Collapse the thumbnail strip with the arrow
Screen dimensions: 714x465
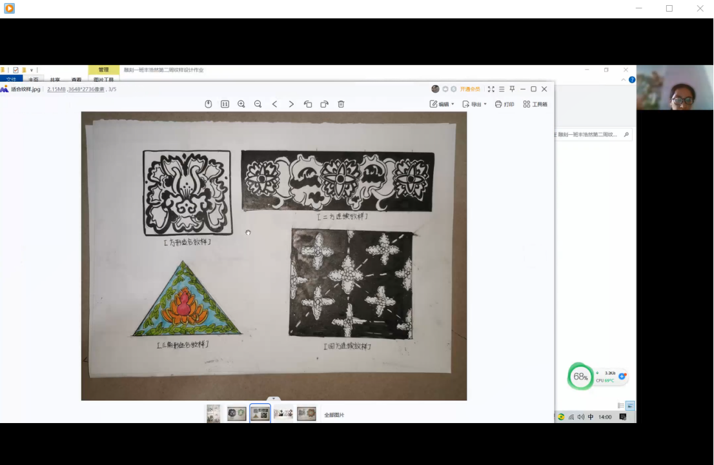click(x=274, y=399)
